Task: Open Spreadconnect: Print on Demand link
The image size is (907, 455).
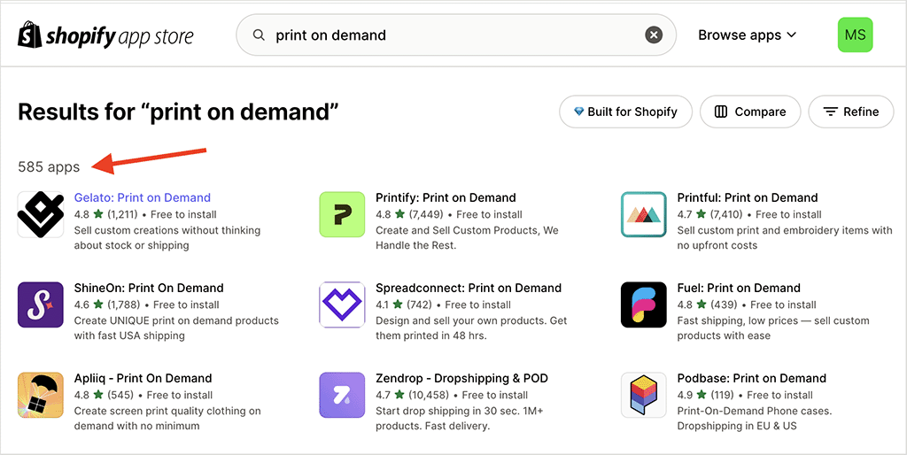Action: (x=469, y=288)
